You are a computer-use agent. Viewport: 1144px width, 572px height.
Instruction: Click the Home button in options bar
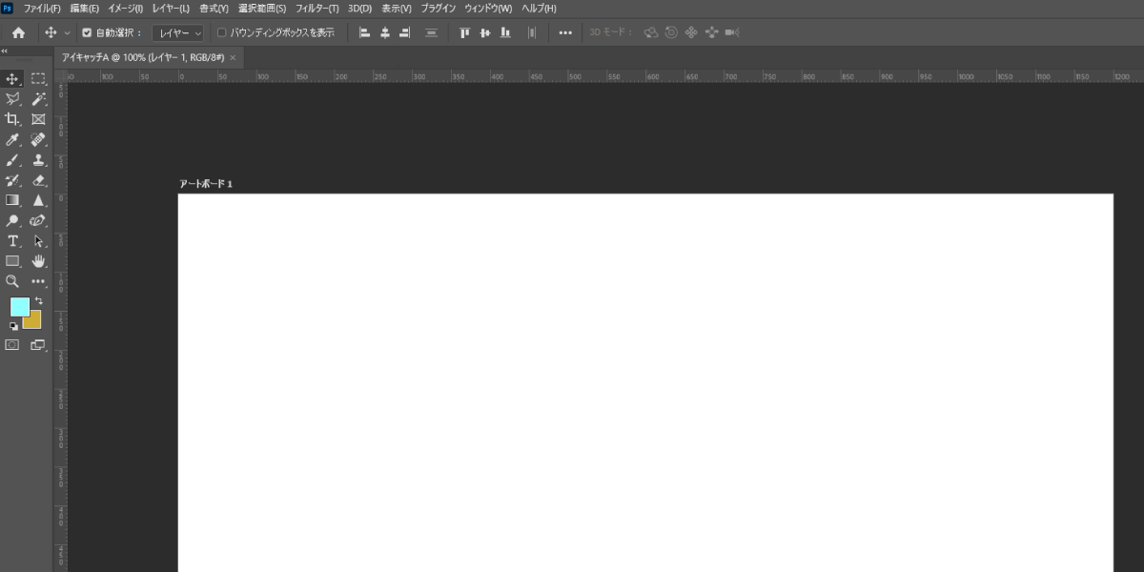(18, 32)
